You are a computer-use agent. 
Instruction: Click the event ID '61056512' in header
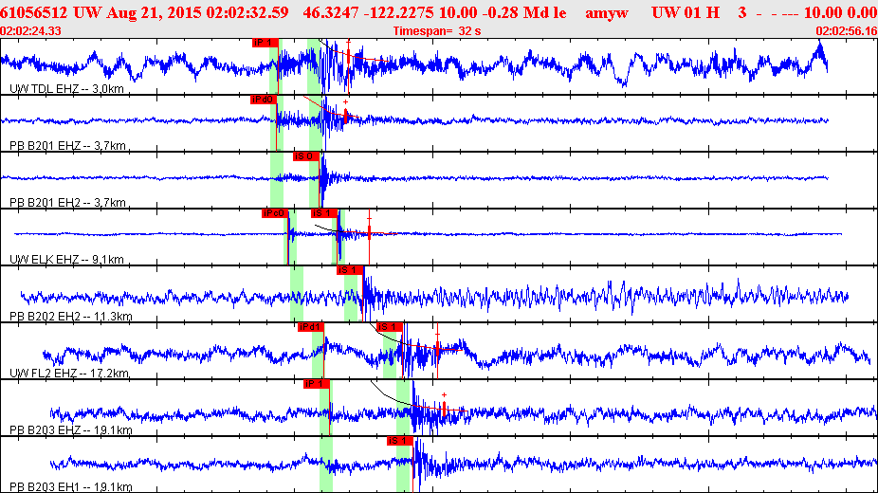(x=34, y=13)
